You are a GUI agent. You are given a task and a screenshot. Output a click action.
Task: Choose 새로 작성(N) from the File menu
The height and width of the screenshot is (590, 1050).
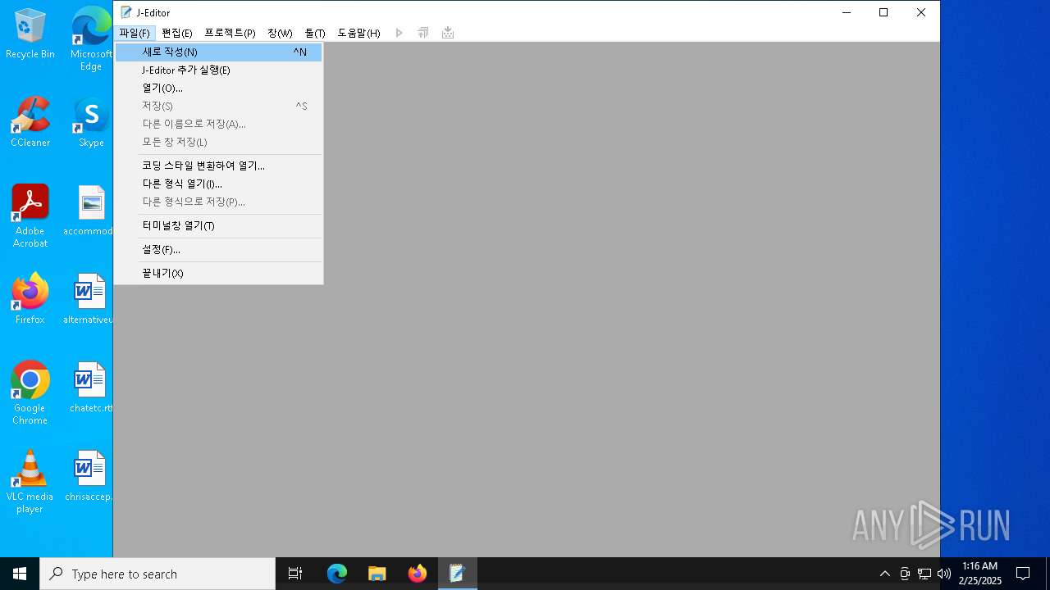point(218,52)
